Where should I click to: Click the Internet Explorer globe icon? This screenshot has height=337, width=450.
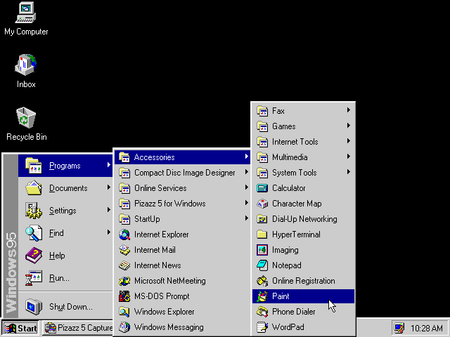pos(124,234)
